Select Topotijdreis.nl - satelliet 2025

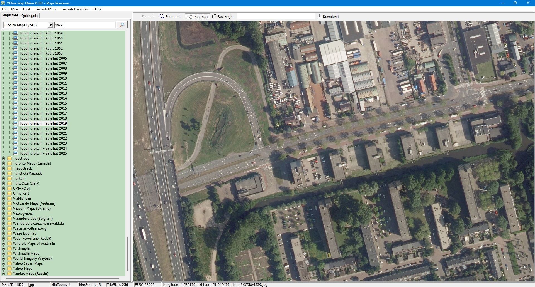coord(43,154)
